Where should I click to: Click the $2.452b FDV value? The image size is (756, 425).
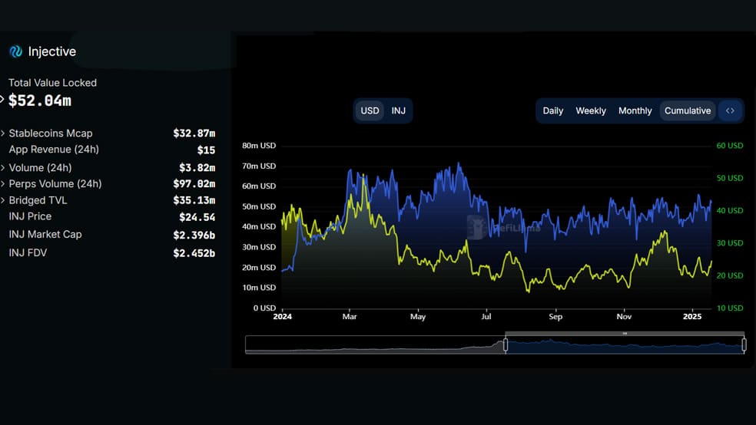pyautogui.click(x=194, y=253)
